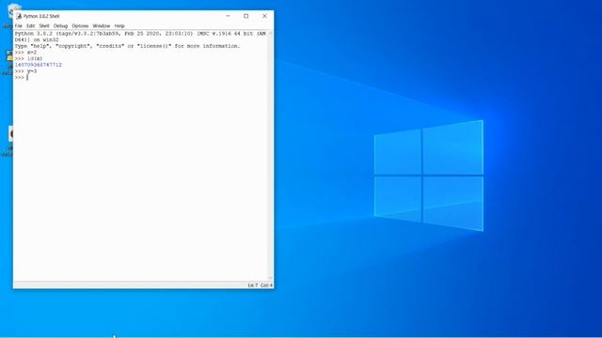Close the Python Shell window
Viewport: 602px width, 338px height.
(264, 16)
